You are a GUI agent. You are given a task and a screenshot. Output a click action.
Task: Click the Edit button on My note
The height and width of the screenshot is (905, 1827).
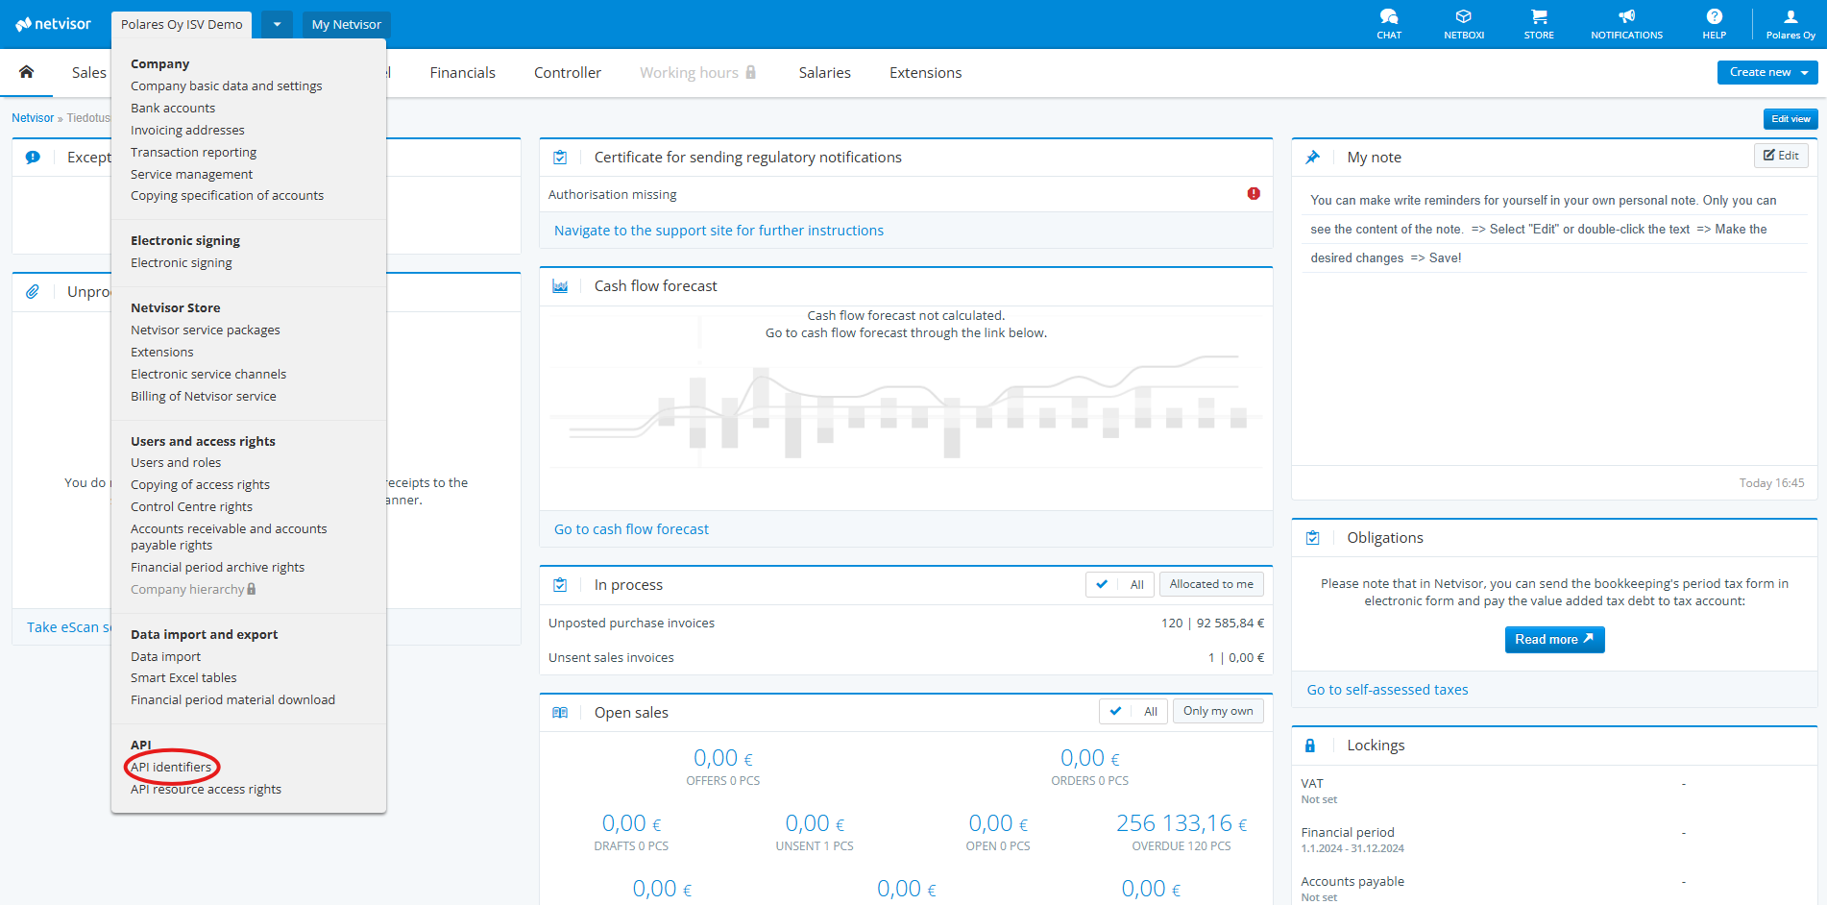1780,156
